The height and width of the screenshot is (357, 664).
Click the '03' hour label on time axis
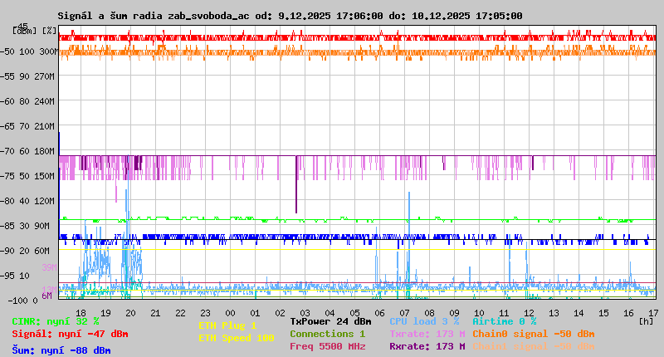(305, 313)
